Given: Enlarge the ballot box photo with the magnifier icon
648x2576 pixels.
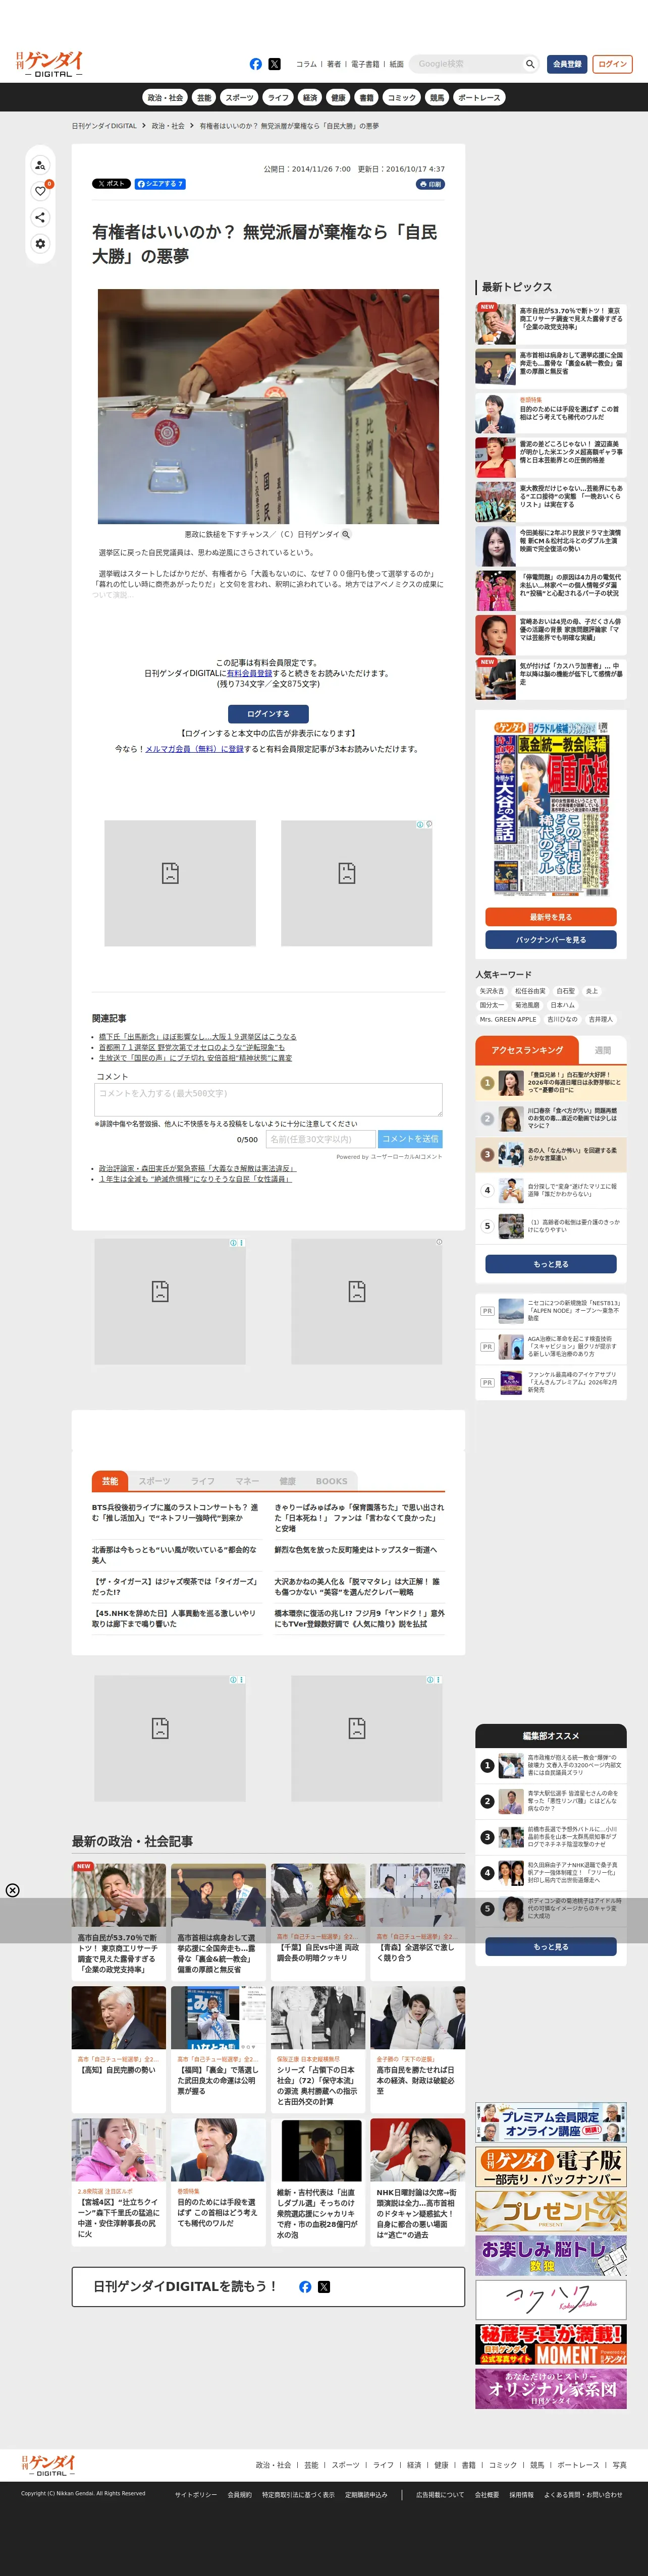Looking at the screenshot, I should click(x=346, y=535).
